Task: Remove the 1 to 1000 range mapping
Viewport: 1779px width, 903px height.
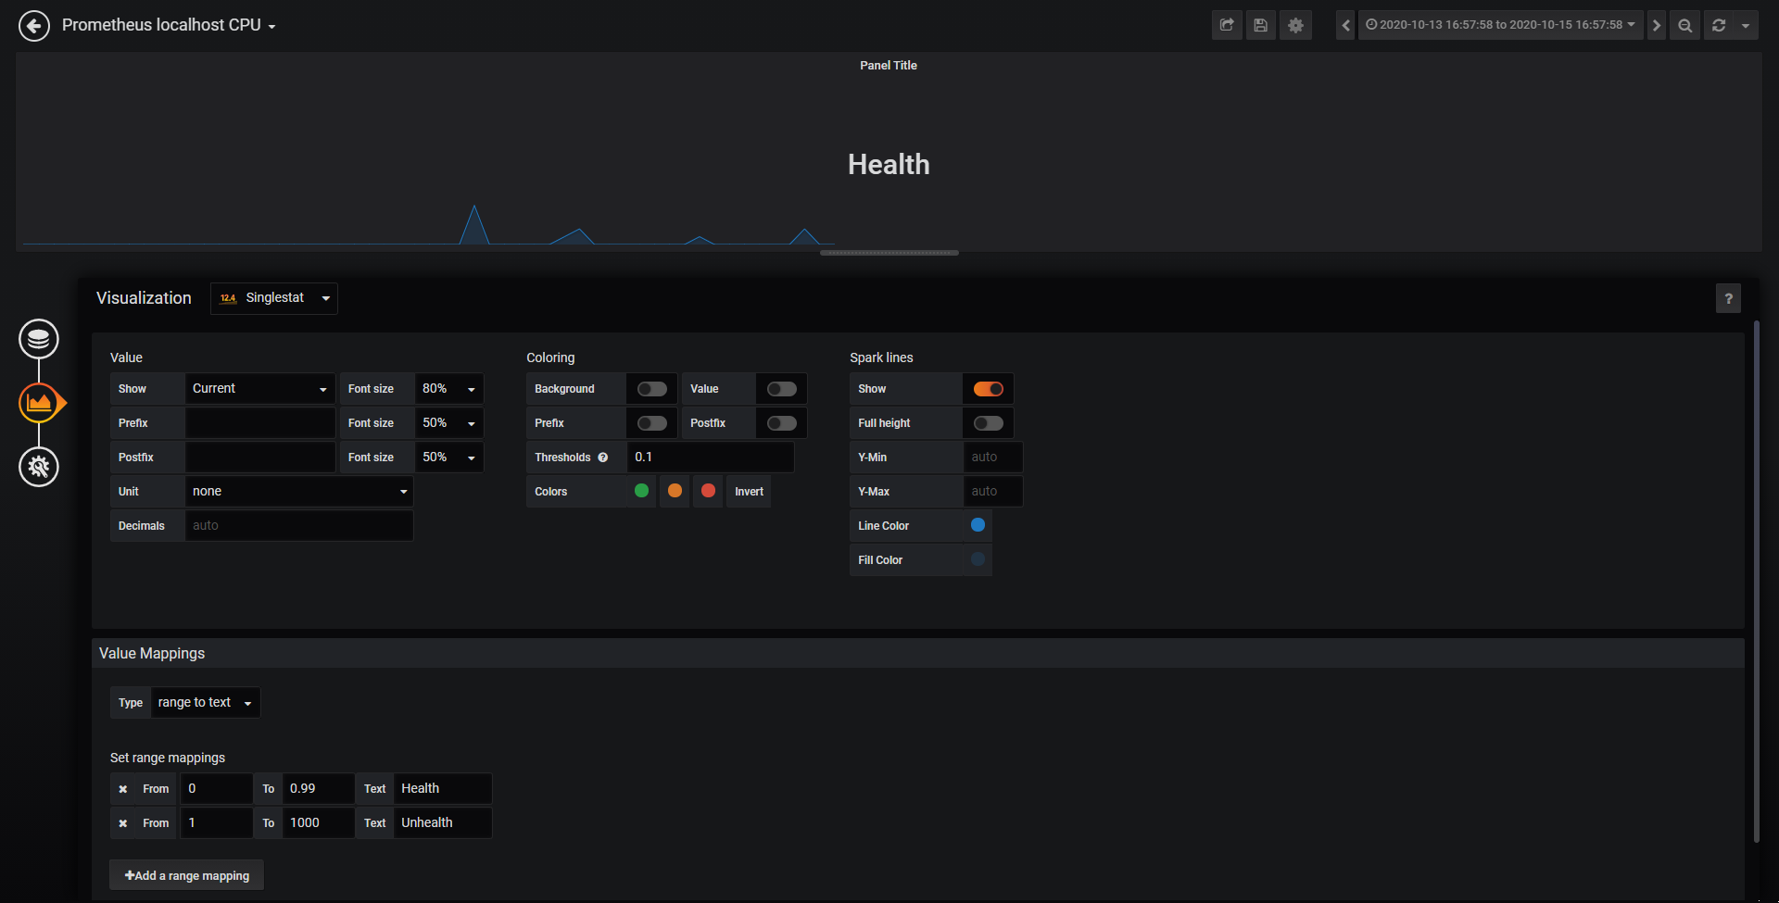Action: coord(122,823)
